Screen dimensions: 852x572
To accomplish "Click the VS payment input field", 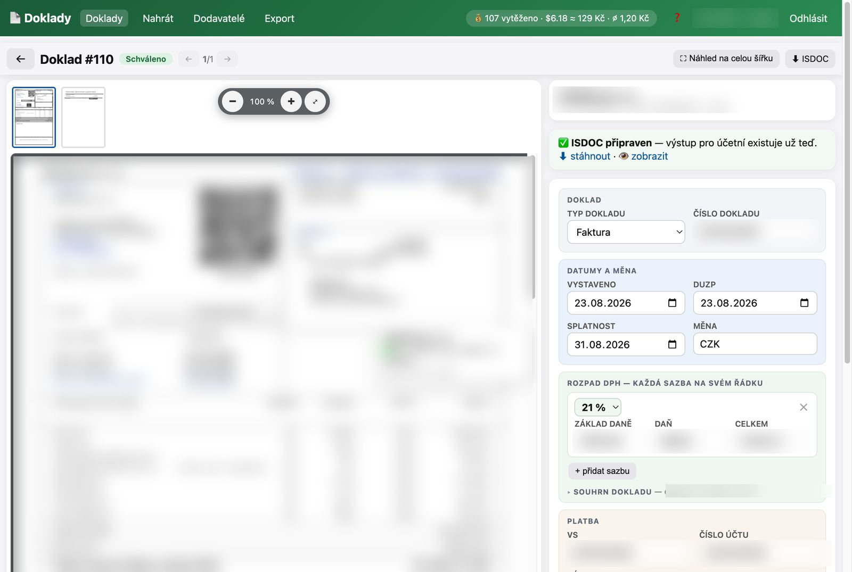I will 628,553.
